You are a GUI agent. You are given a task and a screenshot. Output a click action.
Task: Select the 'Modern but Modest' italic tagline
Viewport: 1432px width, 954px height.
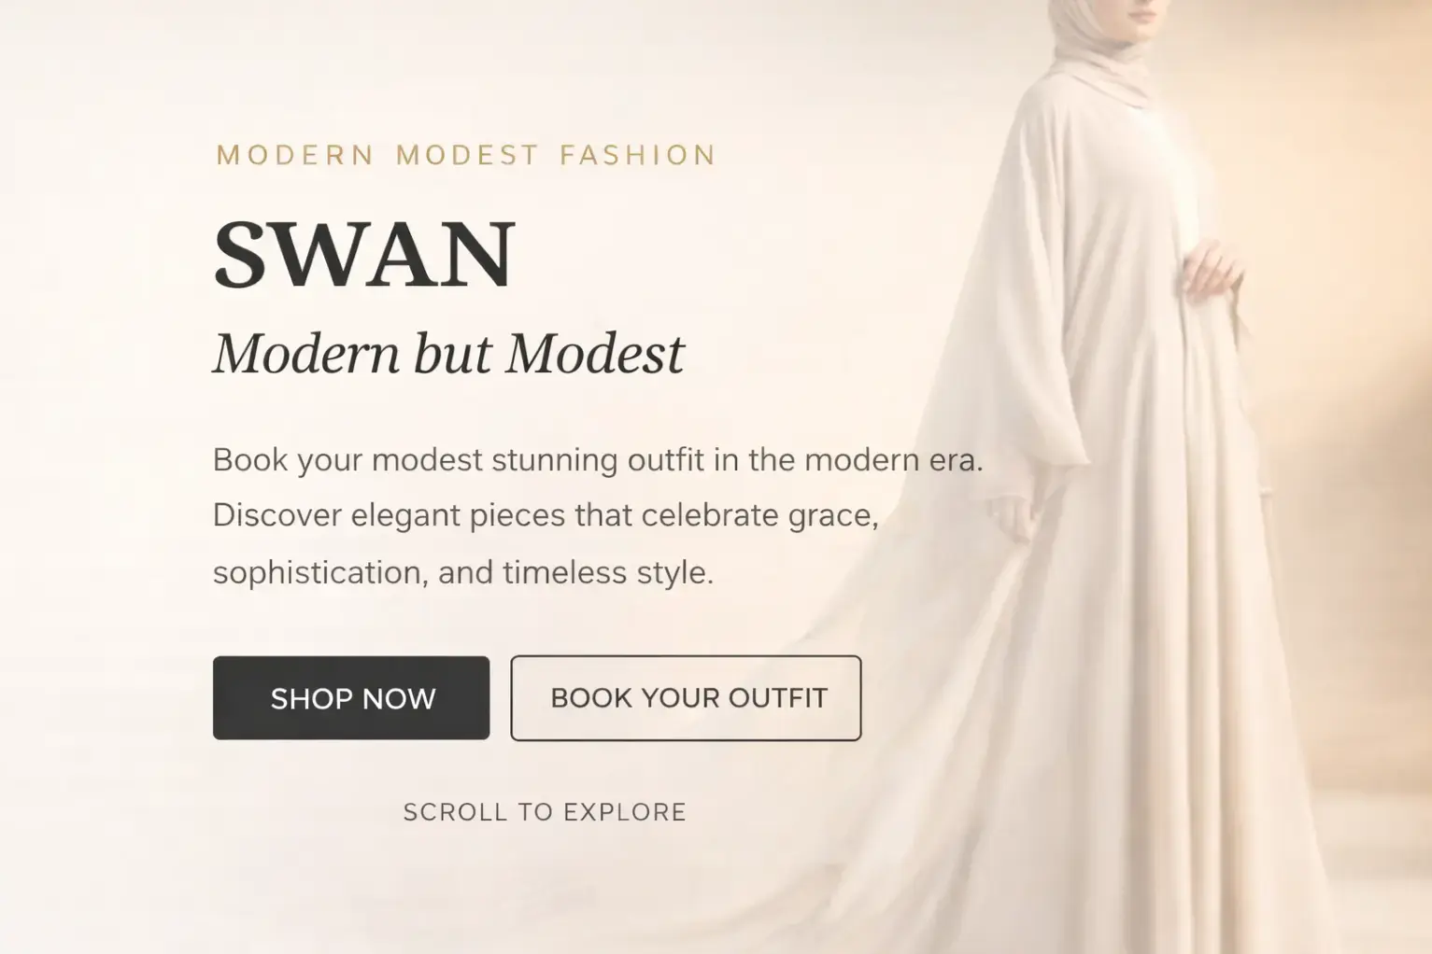pos(448,355)
